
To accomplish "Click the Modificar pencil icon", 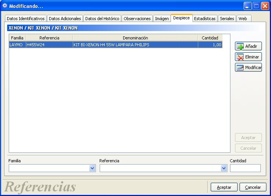I will (240, 67).
